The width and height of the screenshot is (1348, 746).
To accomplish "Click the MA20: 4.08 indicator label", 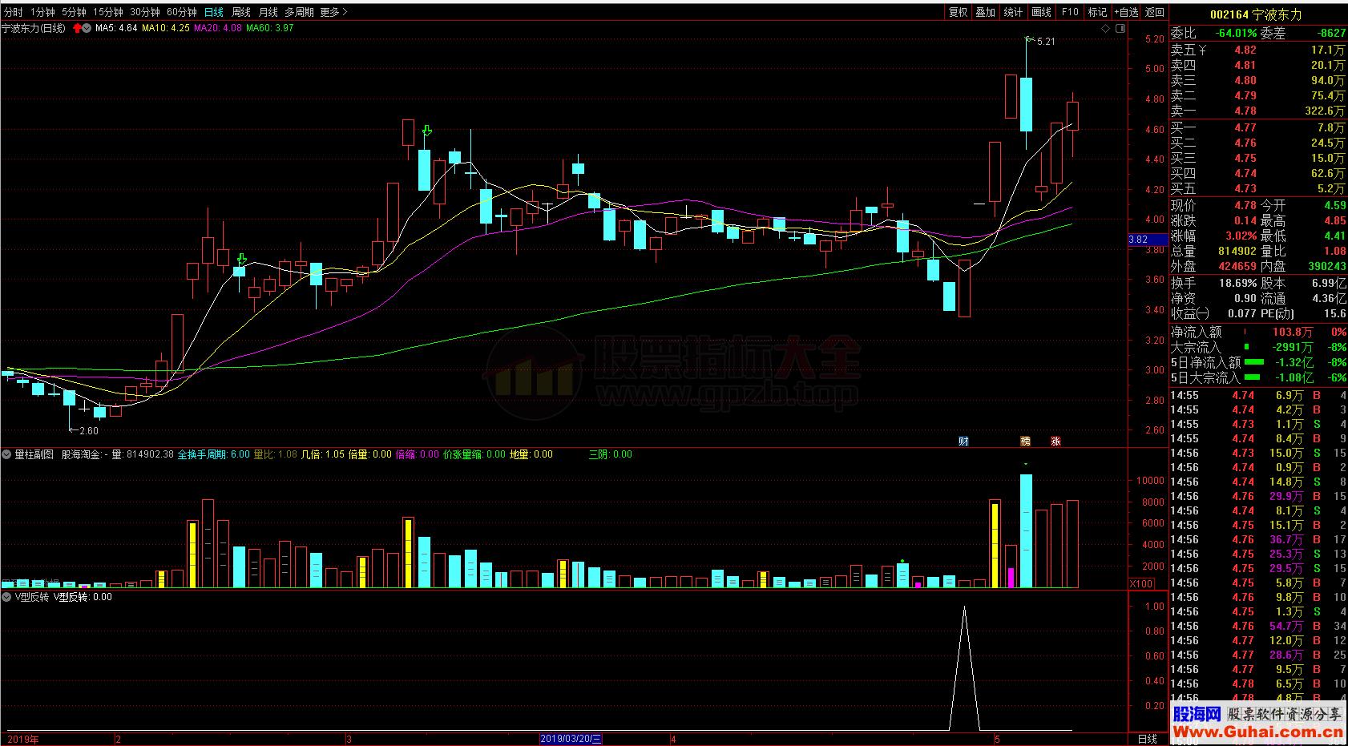I will pos(218,28).
